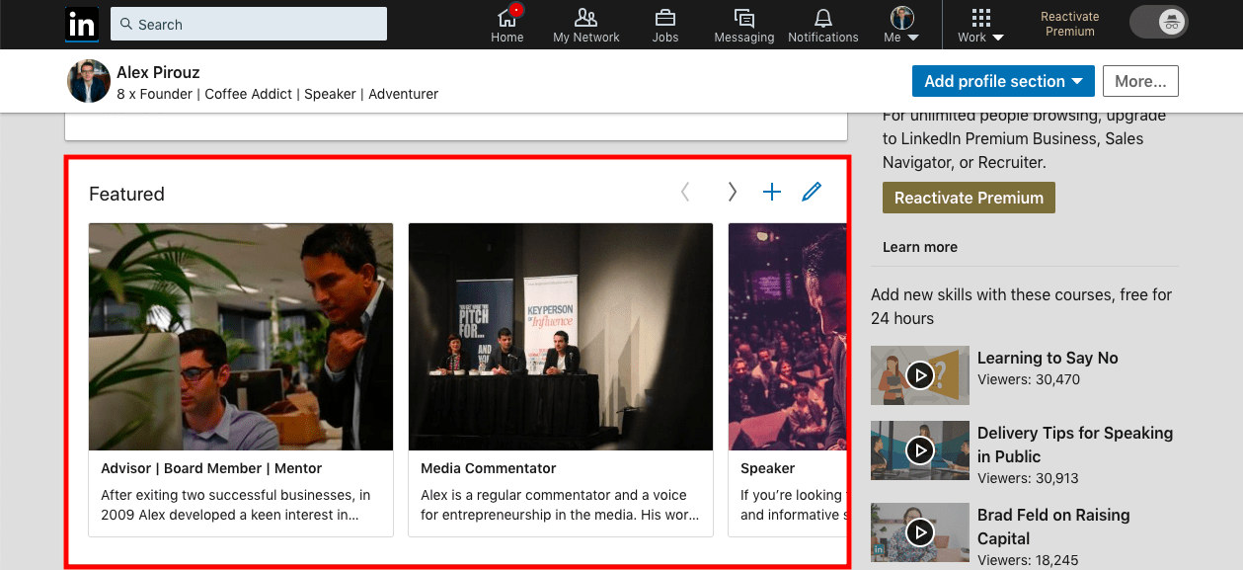The width and height of the screenshot is (1243, 570).
Task: Edit the Featured section with the pencil icon
Action: click(x=811, y=192)
